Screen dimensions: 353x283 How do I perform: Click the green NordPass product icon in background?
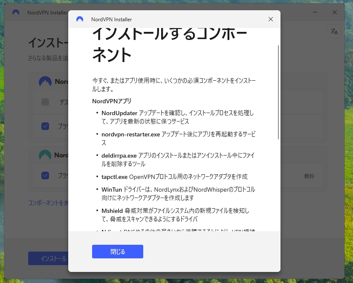click(45, 155)
